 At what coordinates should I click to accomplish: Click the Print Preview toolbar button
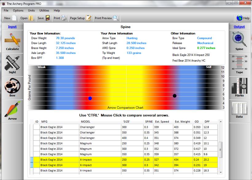pos(106,18)
